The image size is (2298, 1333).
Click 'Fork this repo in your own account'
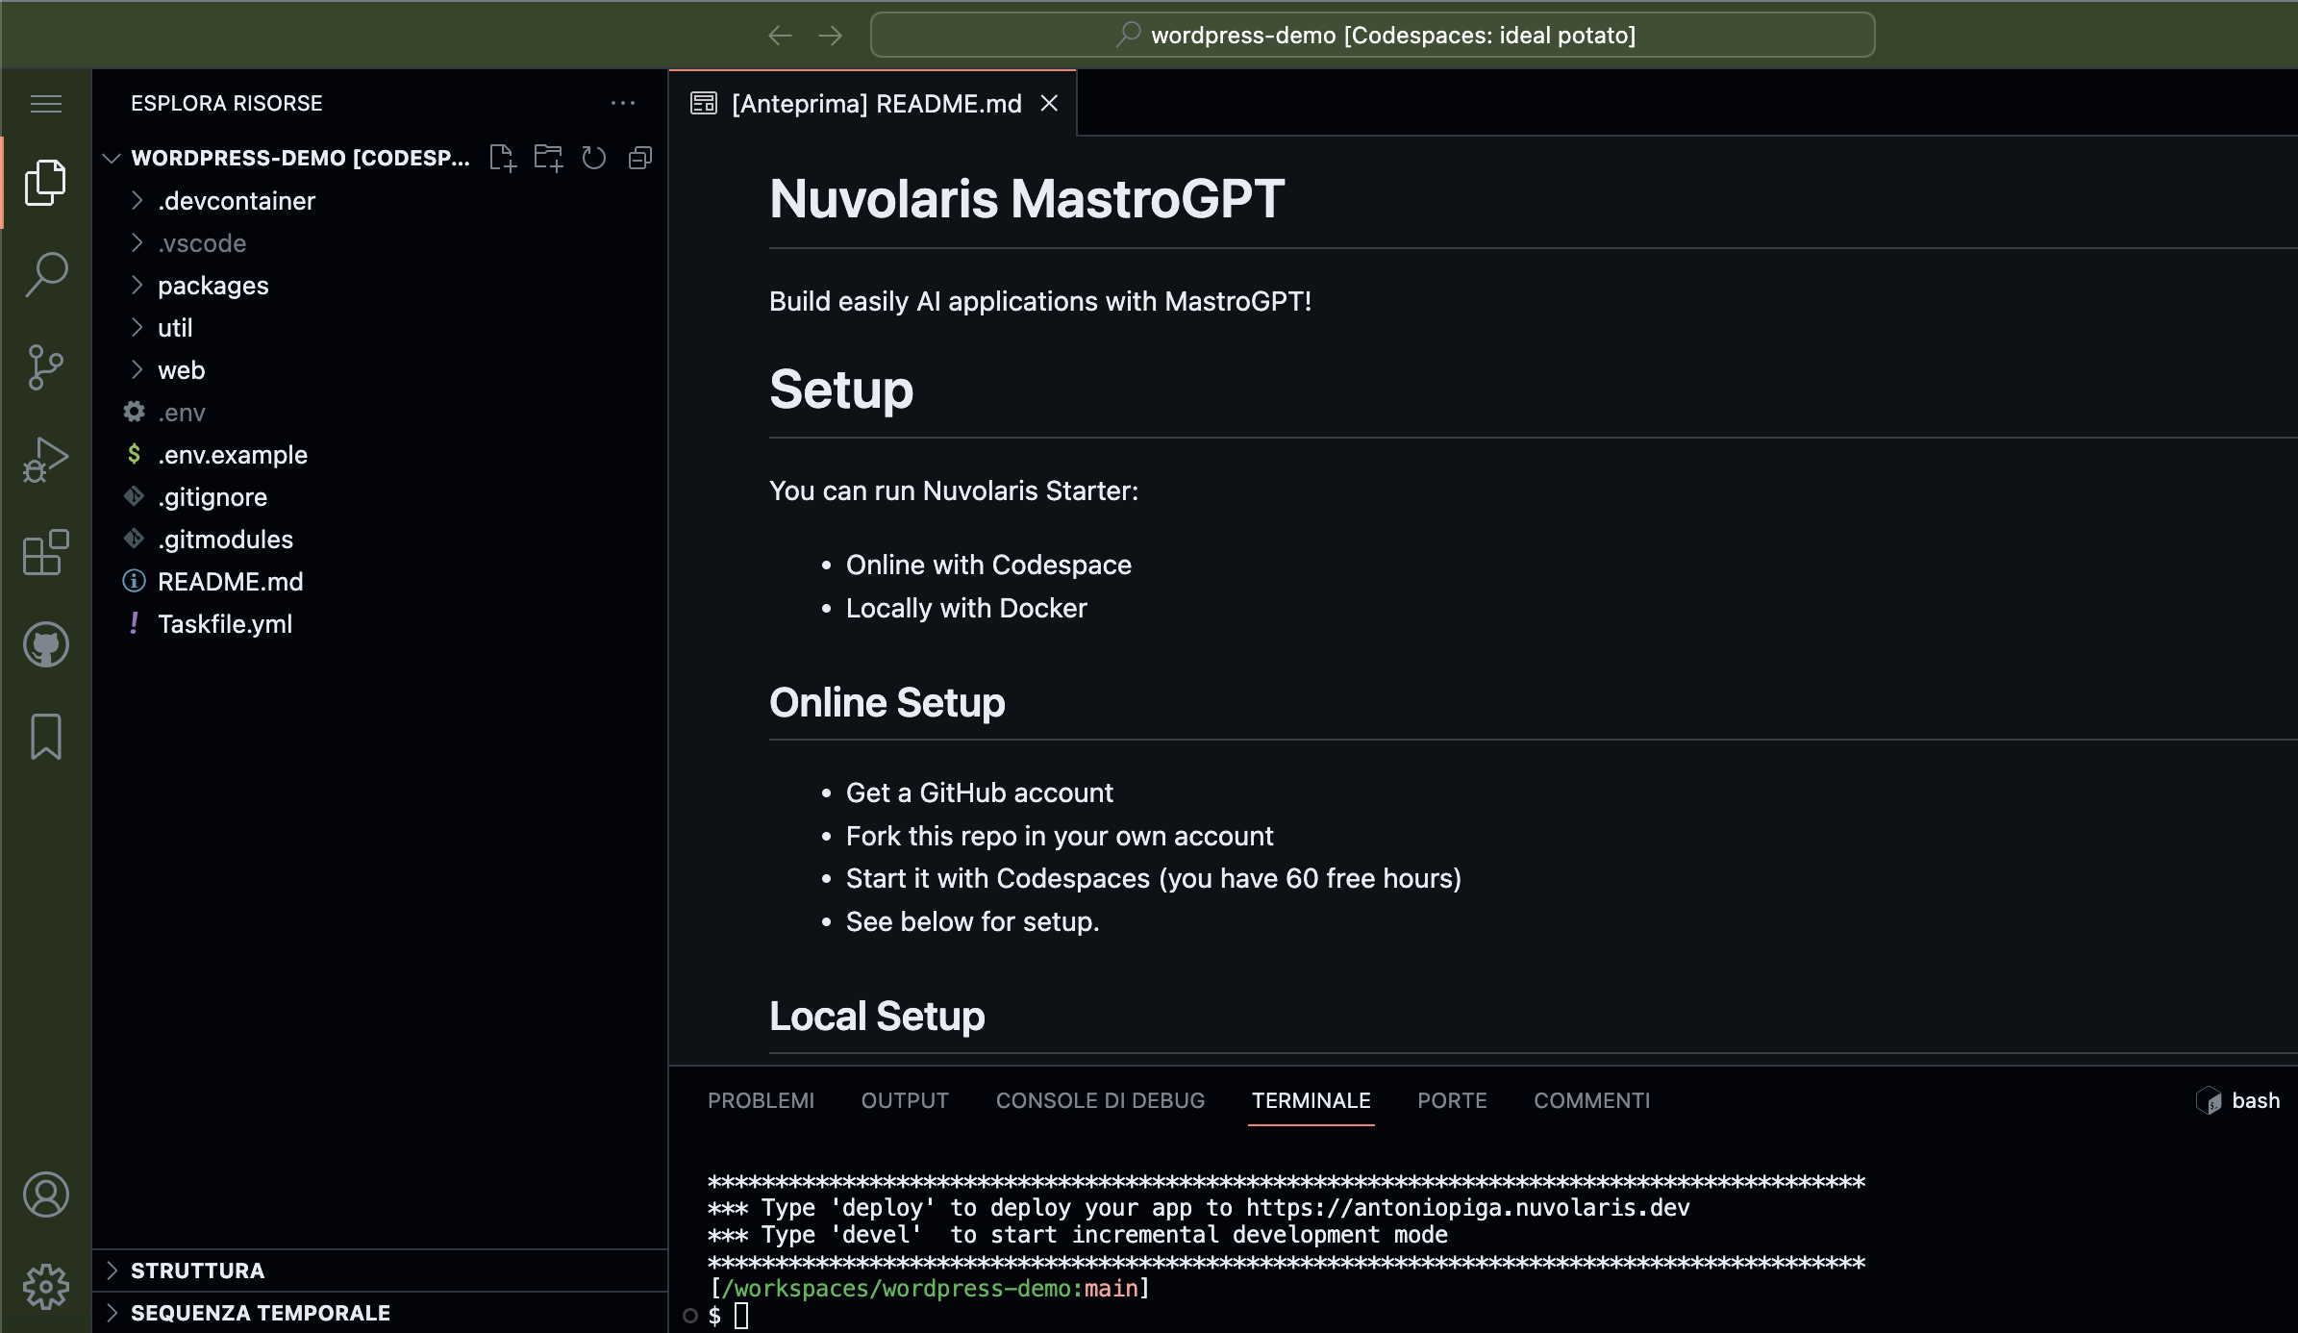tap(1059, 836)
